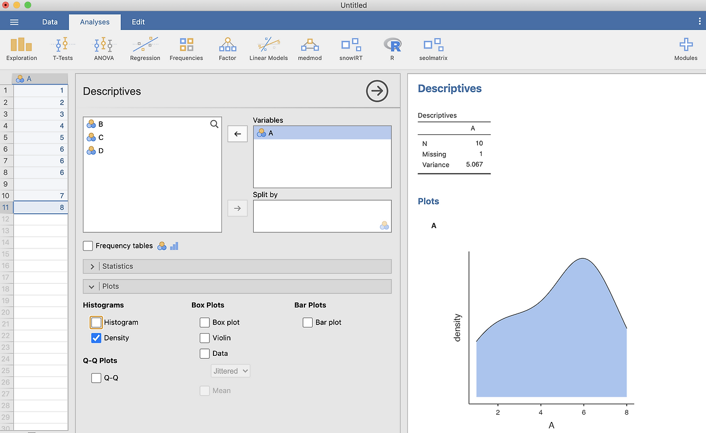The image size is (706, 433).
Task: Click the ordinal icon beside Frequency tables
Action: pyautogui.click(x=174, y=246)
